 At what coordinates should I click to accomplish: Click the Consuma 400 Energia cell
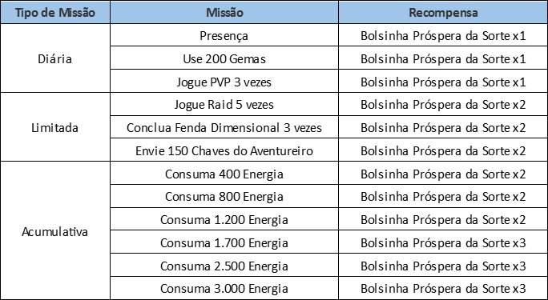[x=224, y=174]
